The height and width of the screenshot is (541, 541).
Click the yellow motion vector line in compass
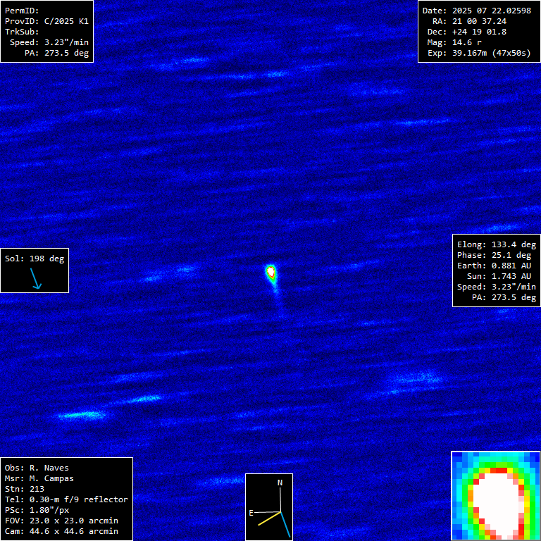[x=269, y=519]
